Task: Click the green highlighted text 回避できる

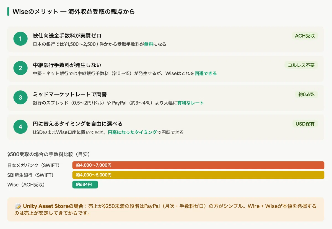Action: pyautogui.click(x=206, y=73)
